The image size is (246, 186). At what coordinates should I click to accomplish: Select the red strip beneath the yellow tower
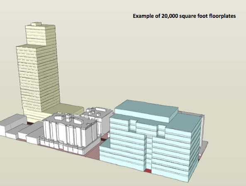point(31,123)
